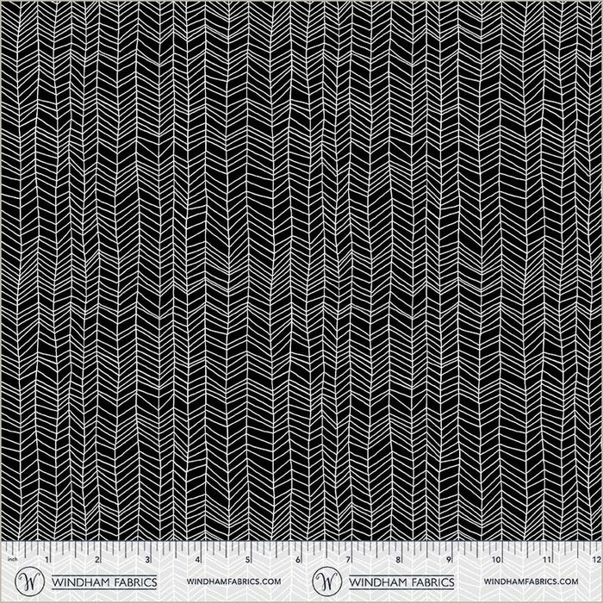The width and height of the screenshot is (603, 603).
Task: Click the number 7 on the ruler
Action: (x=347, y=561)
